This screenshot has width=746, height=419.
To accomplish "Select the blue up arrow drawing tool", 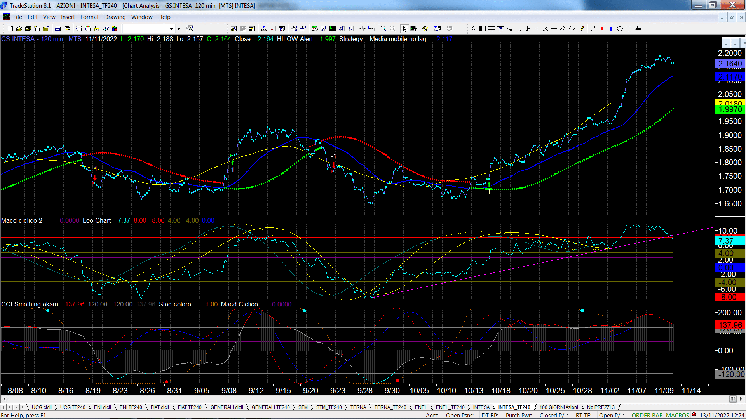I will pos(611,29).
